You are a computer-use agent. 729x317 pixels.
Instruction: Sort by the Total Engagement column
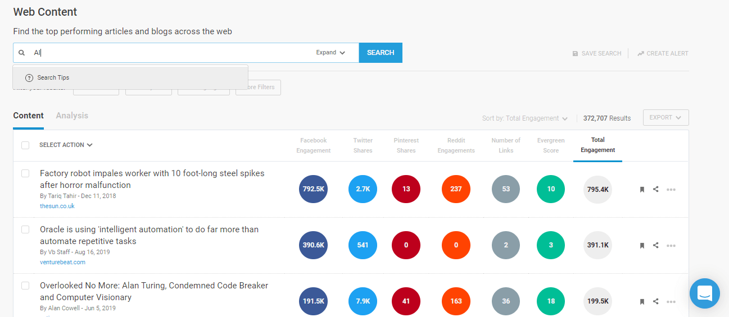pos(597,145)
